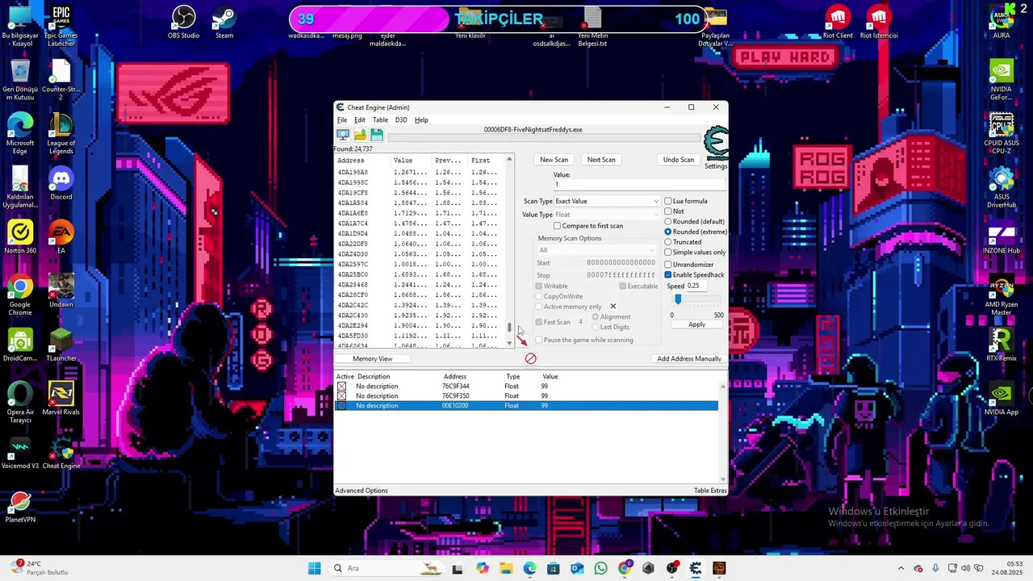This screenshot has width=1033, height=581.
Task: Open EA app desktop icon
Action: 61,236
